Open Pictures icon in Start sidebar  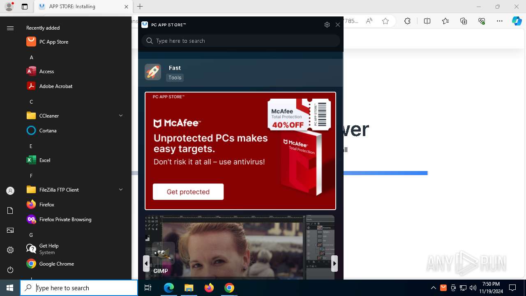tap(10, 230)
